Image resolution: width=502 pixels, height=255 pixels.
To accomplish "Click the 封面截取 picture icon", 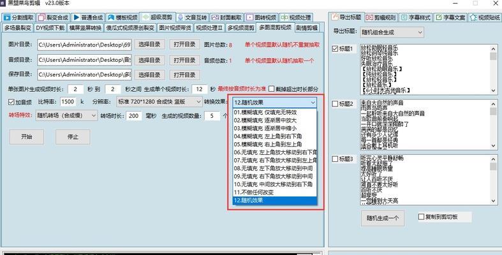I will [214, 17].
